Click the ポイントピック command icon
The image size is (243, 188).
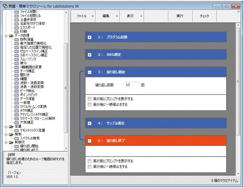[17, 95]
